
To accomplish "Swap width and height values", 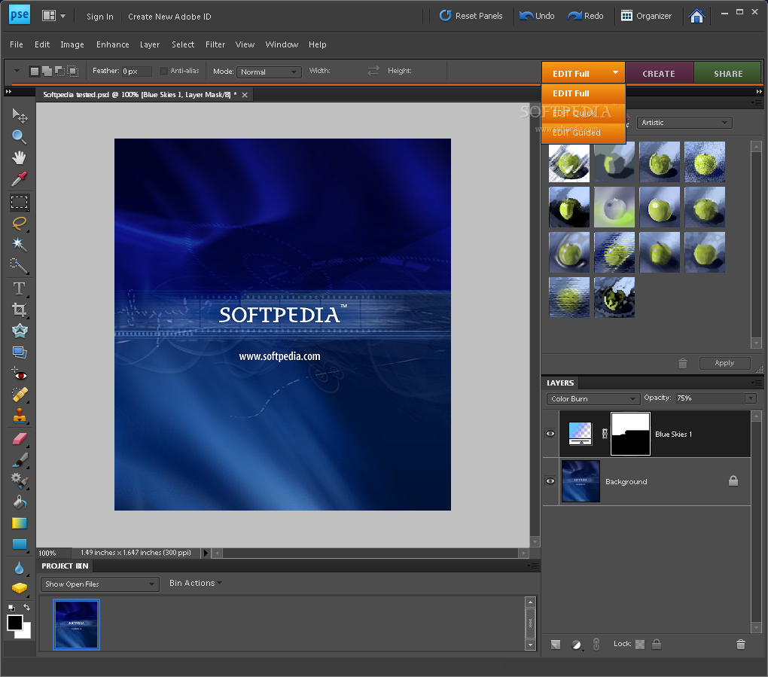I will click(373, 71).
